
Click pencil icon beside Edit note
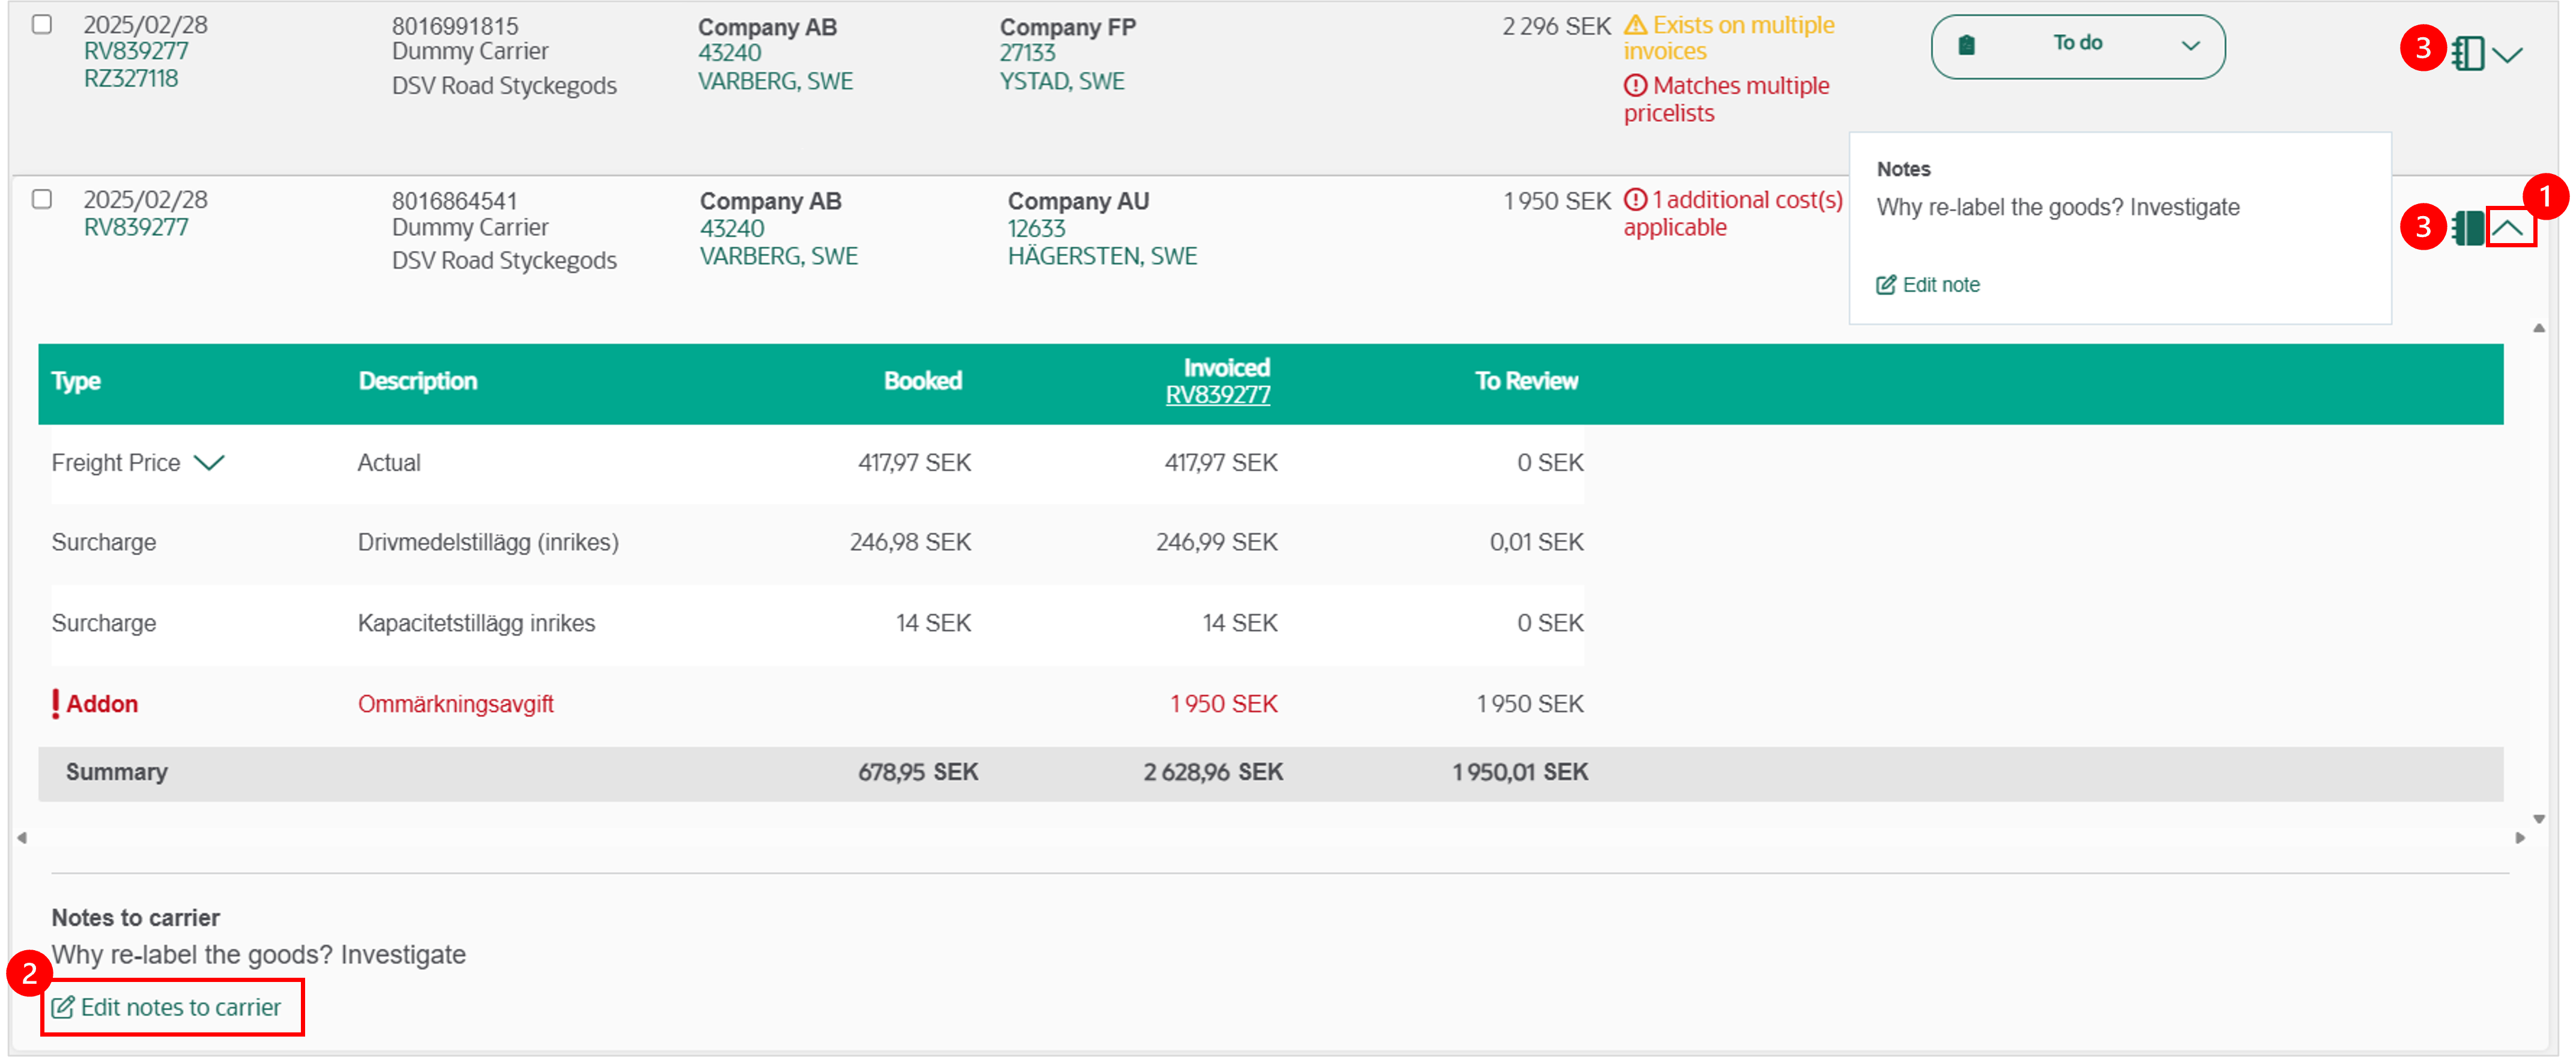point(1886,285)
